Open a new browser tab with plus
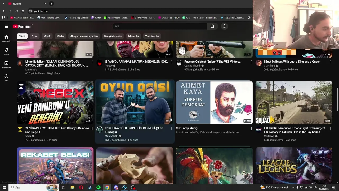Viewport: 339px width, 191px height. coord(51,3)
